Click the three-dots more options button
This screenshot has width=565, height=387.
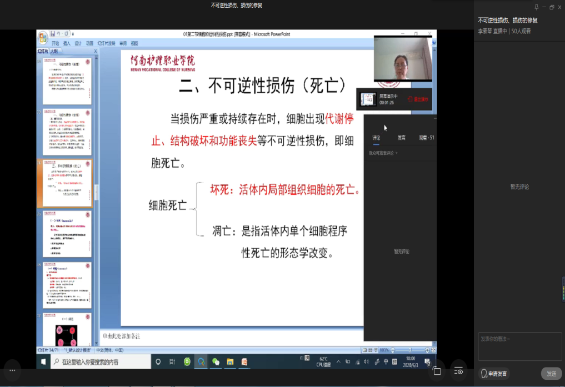[12, 370]
